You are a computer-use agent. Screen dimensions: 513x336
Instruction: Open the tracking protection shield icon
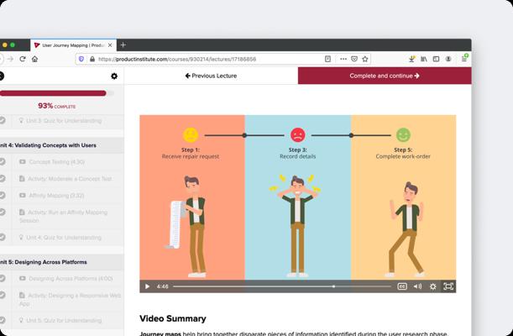click(x=81, y=59)
